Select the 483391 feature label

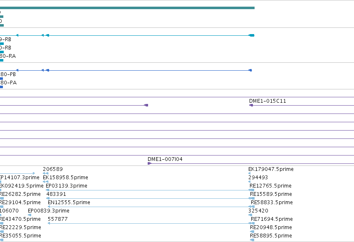[56, 194]
